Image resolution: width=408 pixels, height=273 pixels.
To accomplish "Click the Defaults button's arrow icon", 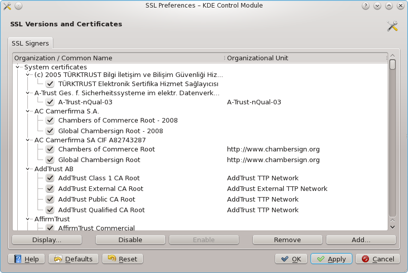I will pyautogui.click(x=58, y=259).
